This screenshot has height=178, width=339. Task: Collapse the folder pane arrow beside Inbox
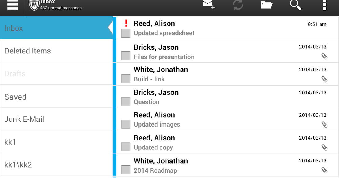[110, 28]
